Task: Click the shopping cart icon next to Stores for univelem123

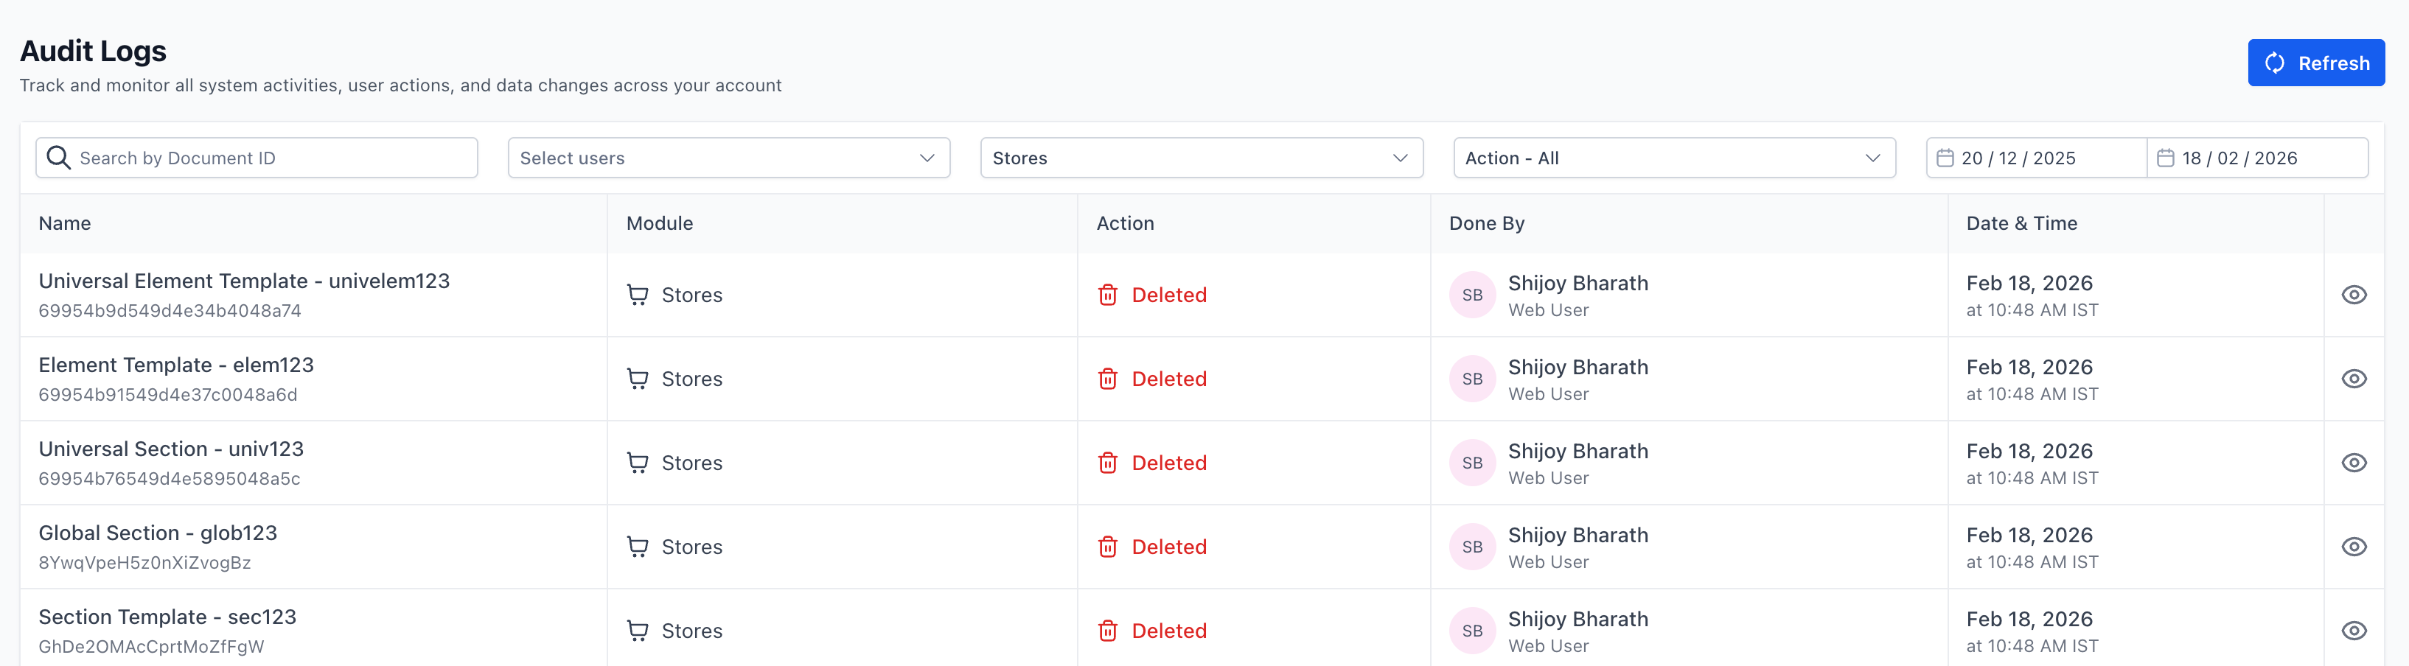Action: click(638, 293)
